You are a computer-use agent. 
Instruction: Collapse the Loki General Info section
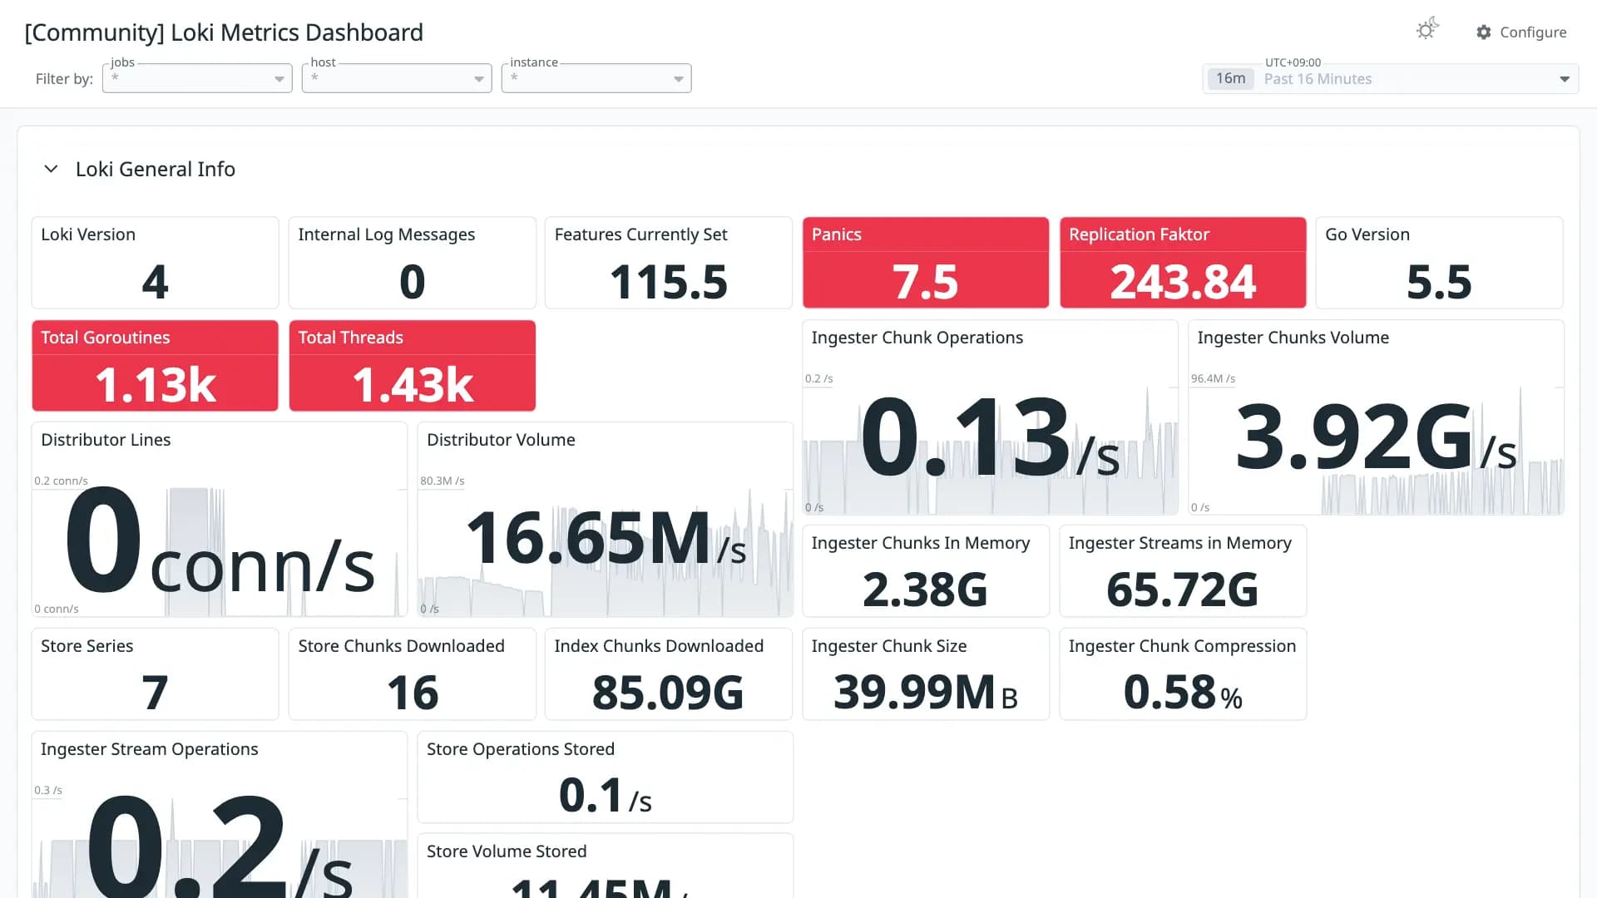click(x=51, y=169)
